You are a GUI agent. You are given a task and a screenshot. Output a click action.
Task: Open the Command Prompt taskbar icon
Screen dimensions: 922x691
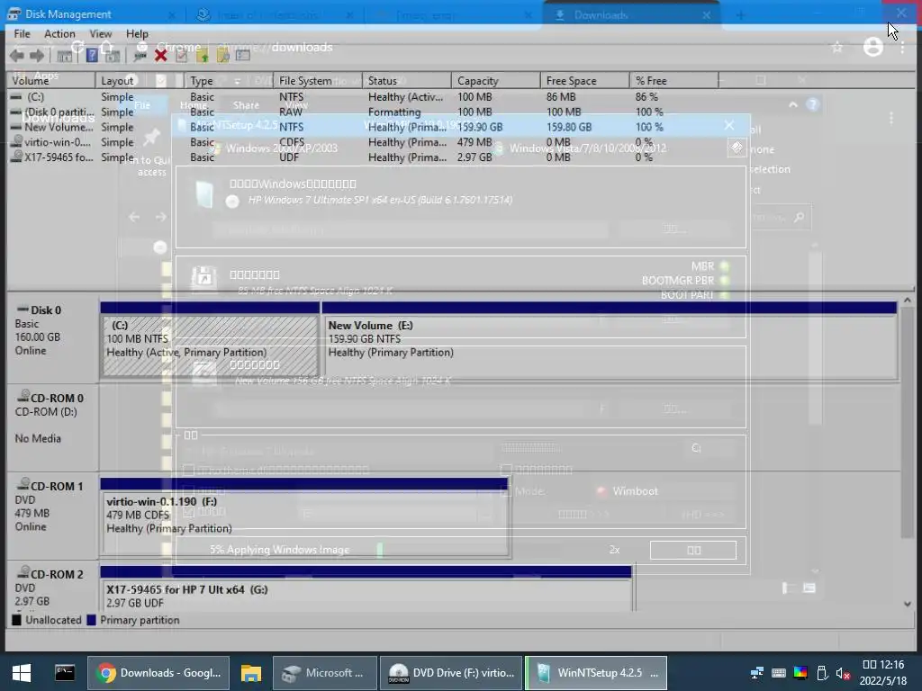coord(65,673)
